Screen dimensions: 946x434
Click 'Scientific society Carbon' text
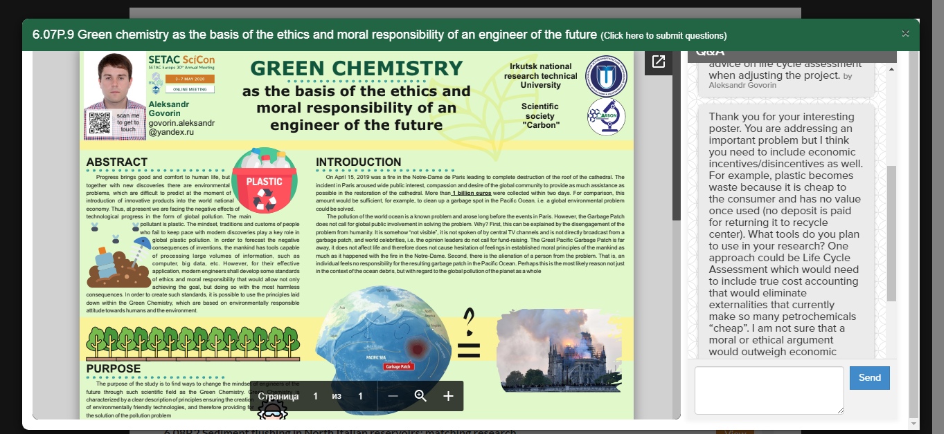540,116
